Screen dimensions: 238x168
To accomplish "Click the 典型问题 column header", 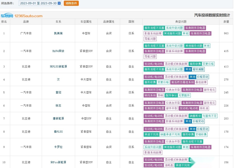I will (x=181, y=22).
